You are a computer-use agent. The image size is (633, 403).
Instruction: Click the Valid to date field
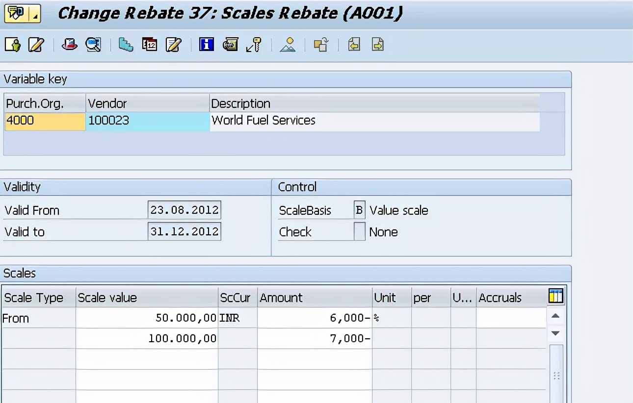(x=184, y=231)
